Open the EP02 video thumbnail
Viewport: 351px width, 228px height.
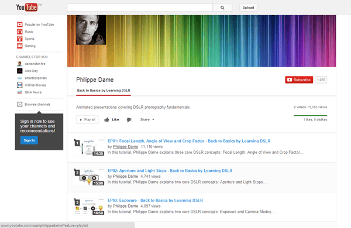(90, 177)
